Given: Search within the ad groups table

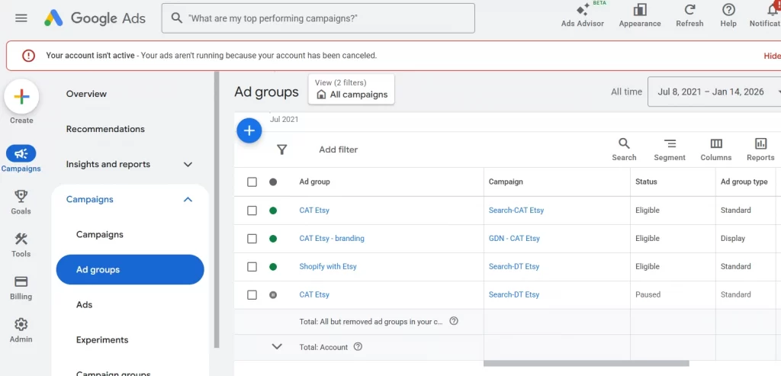Looking at the screenshot, I should point(624,149).
